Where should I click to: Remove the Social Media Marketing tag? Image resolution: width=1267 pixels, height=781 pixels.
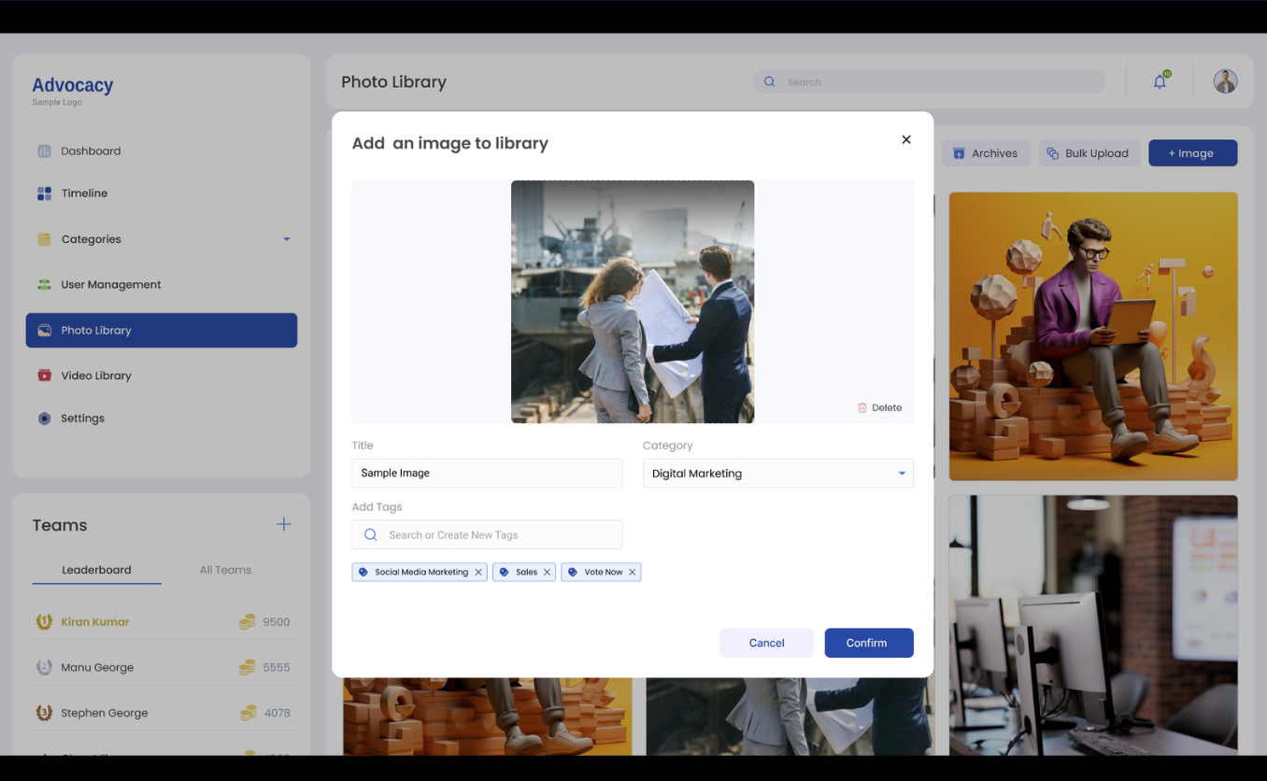[x=479, y=571]
